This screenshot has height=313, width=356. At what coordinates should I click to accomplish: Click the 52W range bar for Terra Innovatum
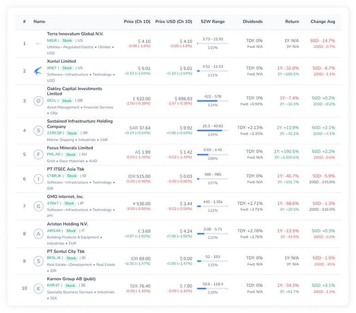pos(213,43)
